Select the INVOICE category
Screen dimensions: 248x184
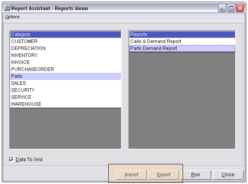(66, 62)
